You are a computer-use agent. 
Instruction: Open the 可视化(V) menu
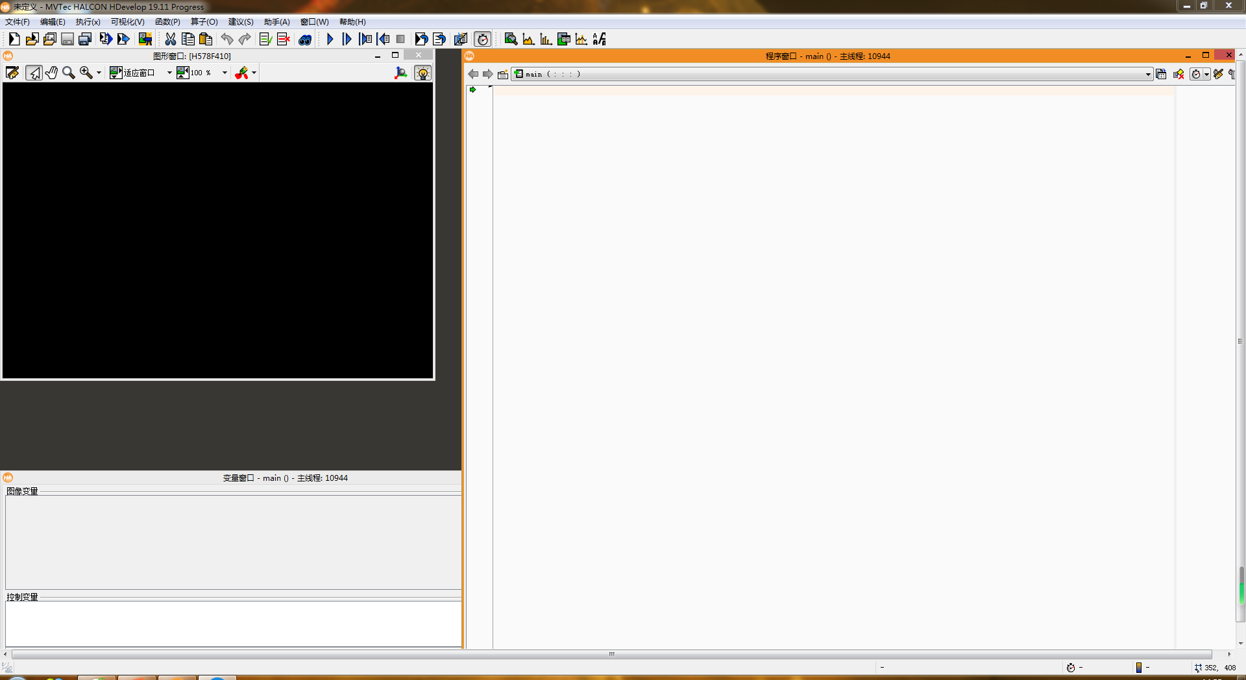coord(127,22)
